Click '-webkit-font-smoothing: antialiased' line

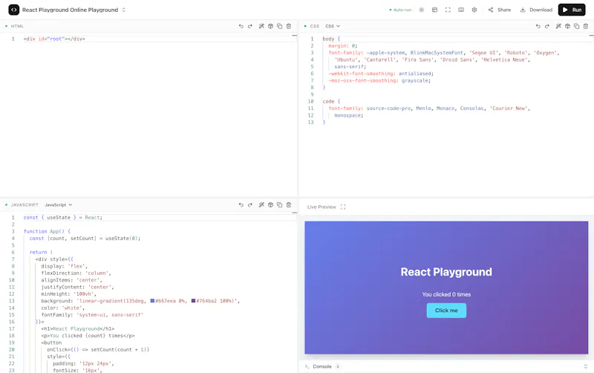point(381,74)
